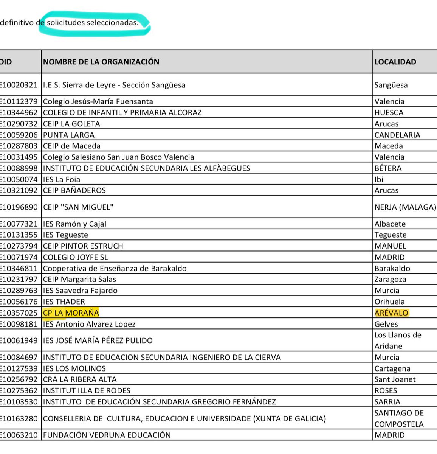Click the 'solicitudes seleccionadas.' heading text
The height and width of the screenshot is (454, 437).
[93, 23]
